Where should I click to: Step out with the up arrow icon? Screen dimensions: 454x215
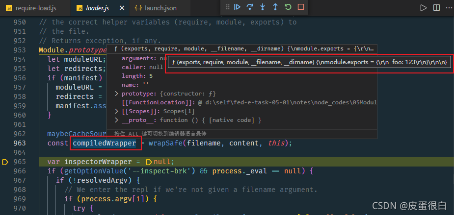tap(275, 7)
